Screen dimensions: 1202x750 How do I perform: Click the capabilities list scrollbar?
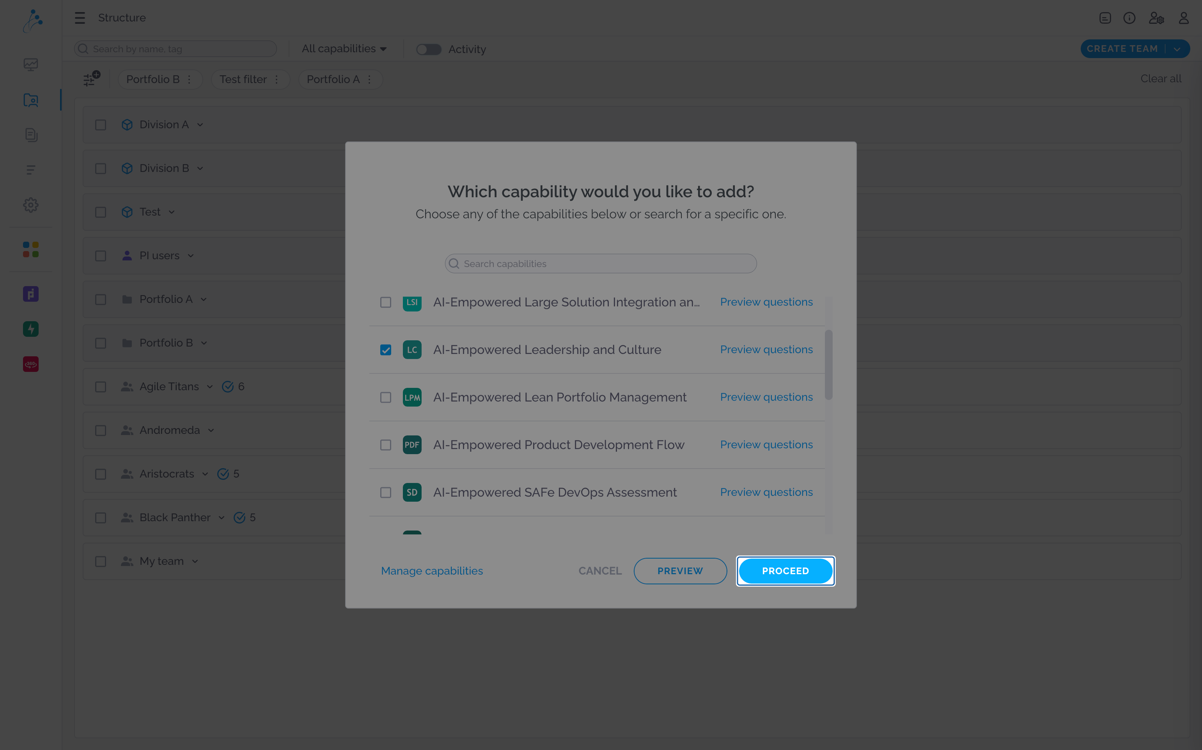828,364
